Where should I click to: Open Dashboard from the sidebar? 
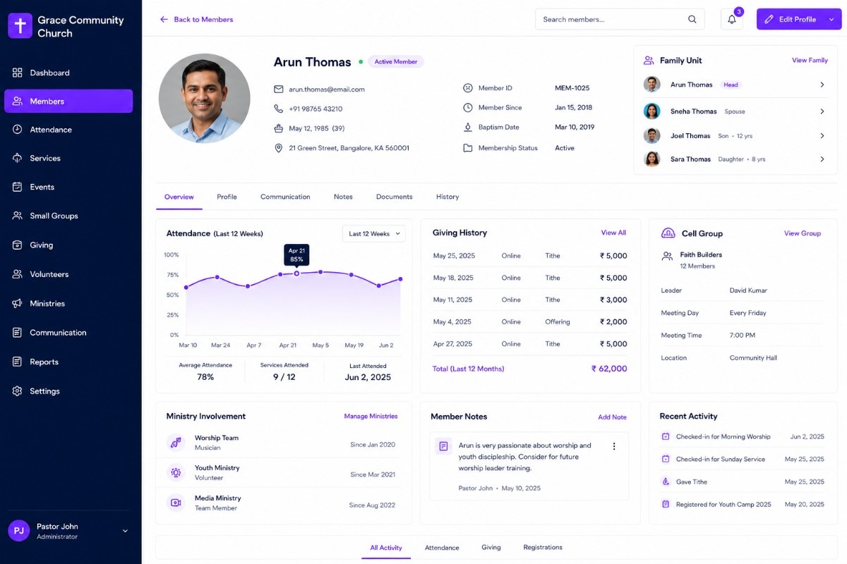click(x=68, y=73)
